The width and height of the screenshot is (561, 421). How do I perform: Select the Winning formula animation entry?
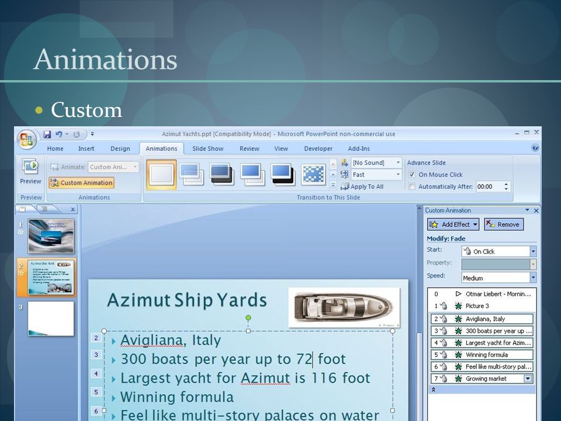coord(482,355)
